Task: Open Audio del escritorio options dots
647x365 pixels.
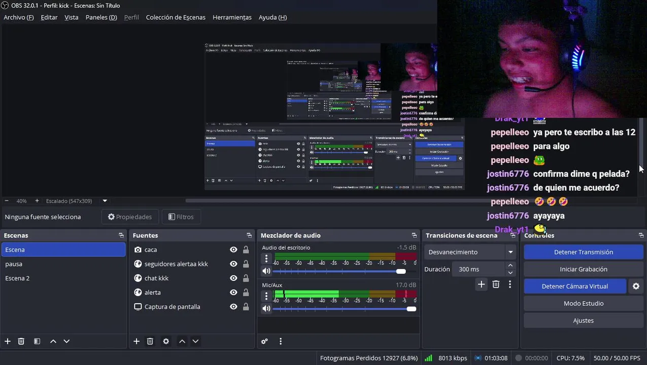Action: point(266,259)
